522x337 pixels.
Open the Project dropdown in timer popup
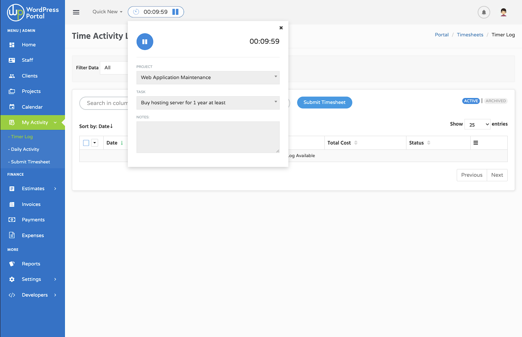[x=208, y=77]
